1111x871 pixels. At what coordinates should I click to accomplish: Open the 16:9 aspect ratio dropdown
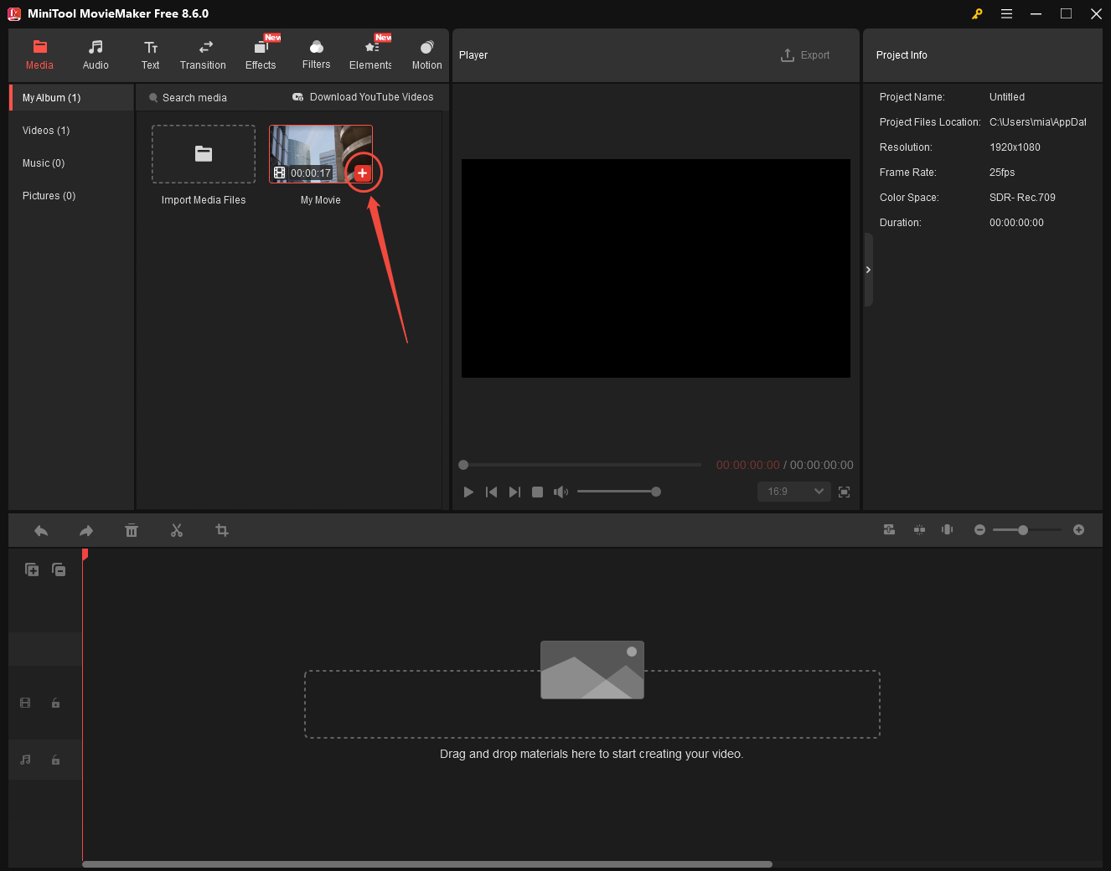pos(794,492)
